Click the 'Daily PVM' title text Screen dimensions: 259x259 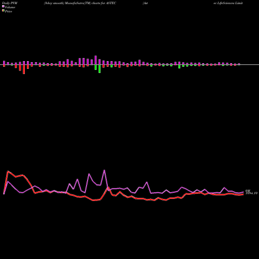[x=10, y=3]
